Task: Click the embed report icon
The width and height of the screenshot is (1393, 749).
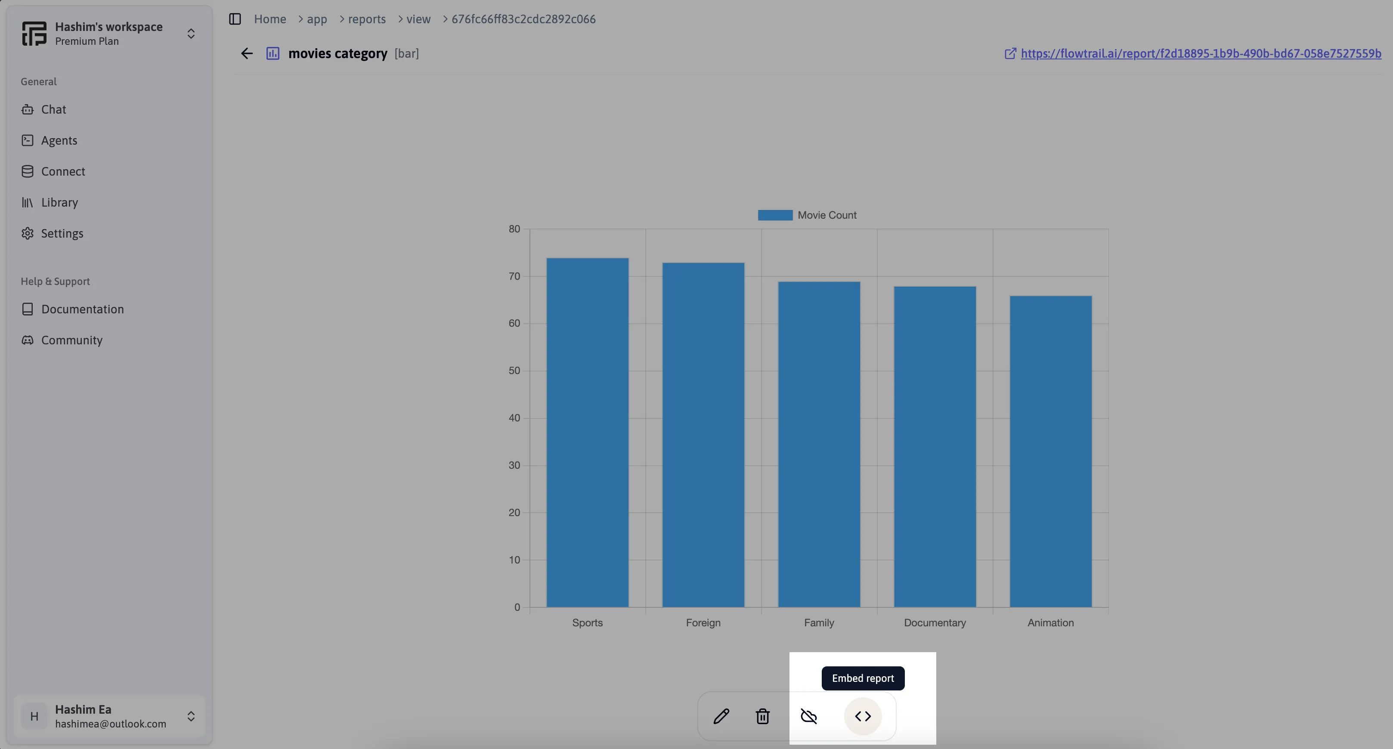Action: [x=862, y=716]
